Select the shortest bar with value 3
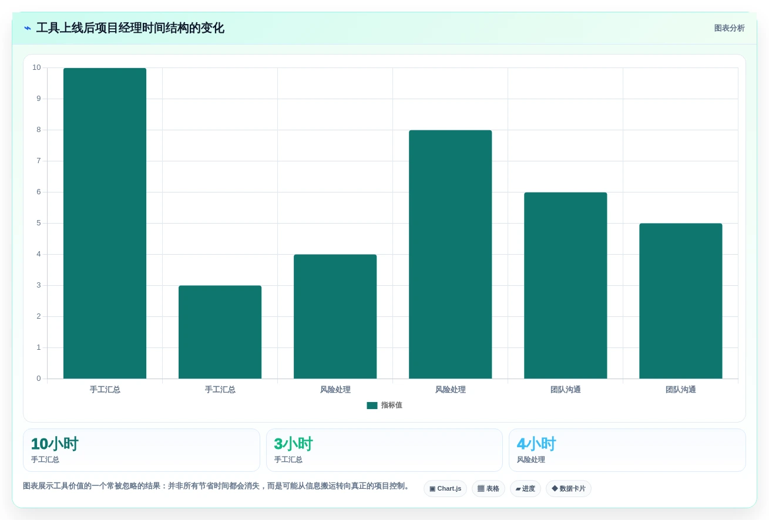 point(220,332)
